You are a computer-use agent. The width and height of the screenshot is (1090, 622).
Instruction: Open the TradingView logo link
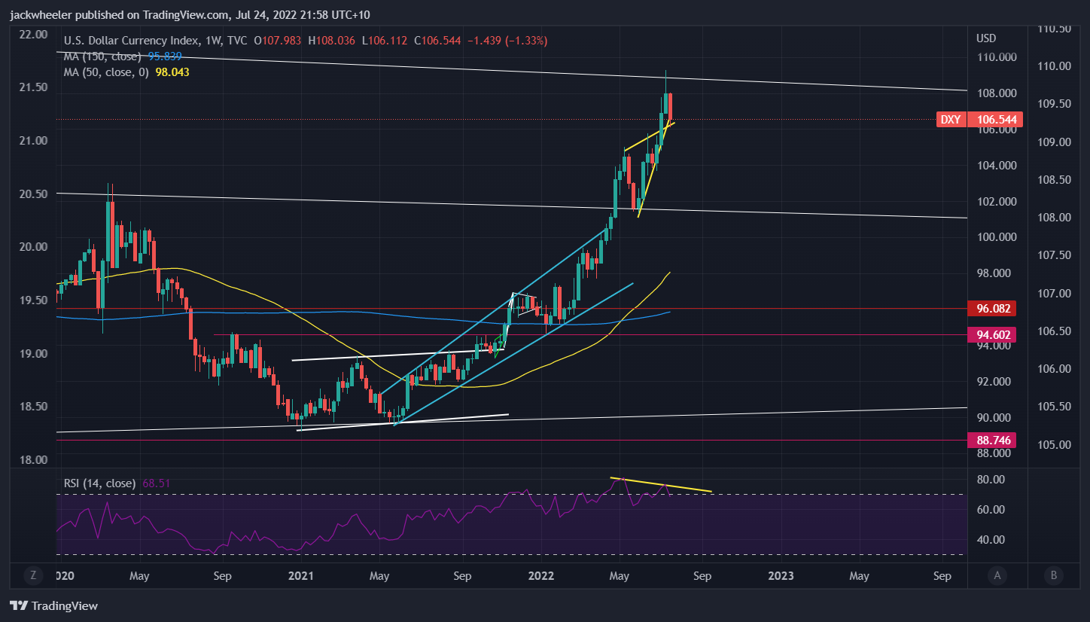53,605
